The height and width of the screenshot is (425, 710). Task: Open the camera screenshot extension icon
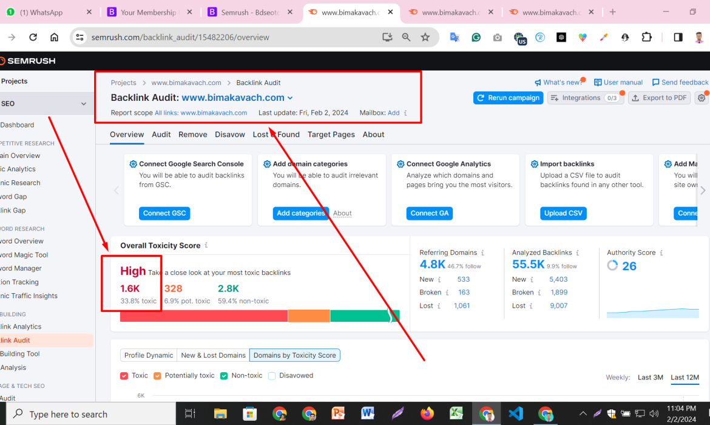coord(497,38)
